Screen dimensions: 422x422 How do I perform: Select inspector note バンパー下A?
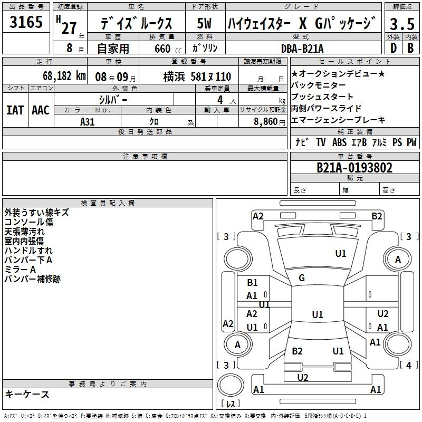coord(28,260)
